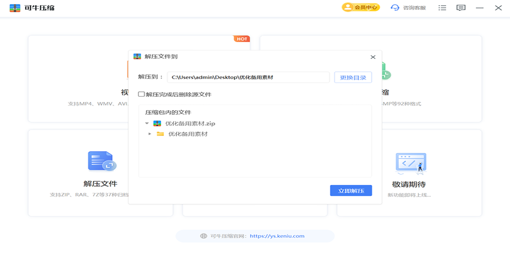Close the 解压文件到 dialog

click(373, 57)
